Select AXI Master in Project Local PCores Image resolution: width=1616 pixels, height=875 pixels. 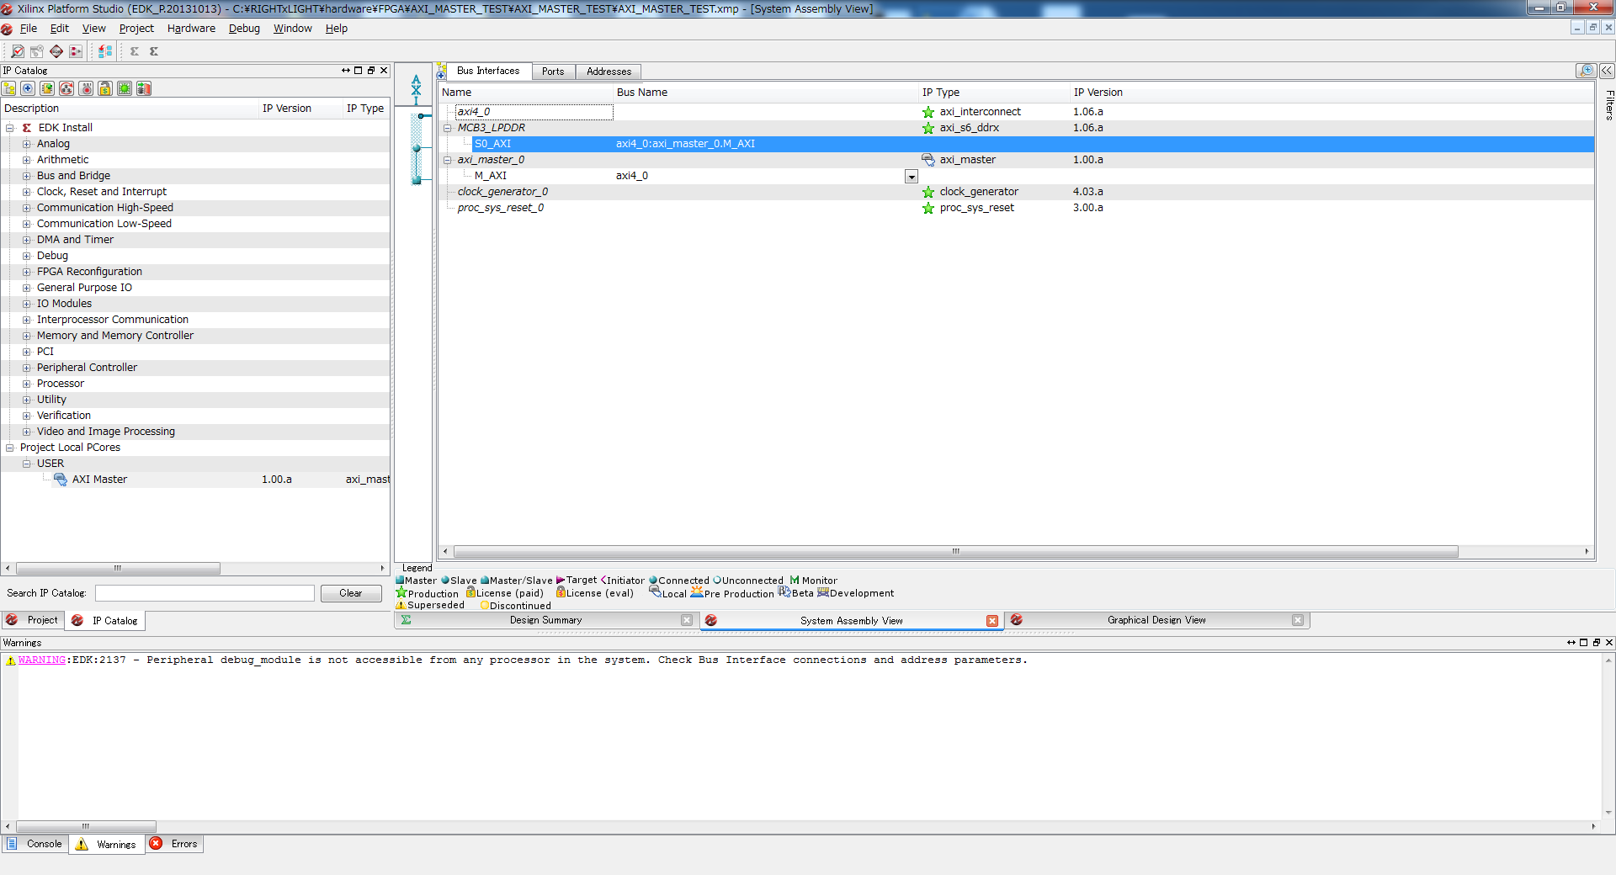99,480
